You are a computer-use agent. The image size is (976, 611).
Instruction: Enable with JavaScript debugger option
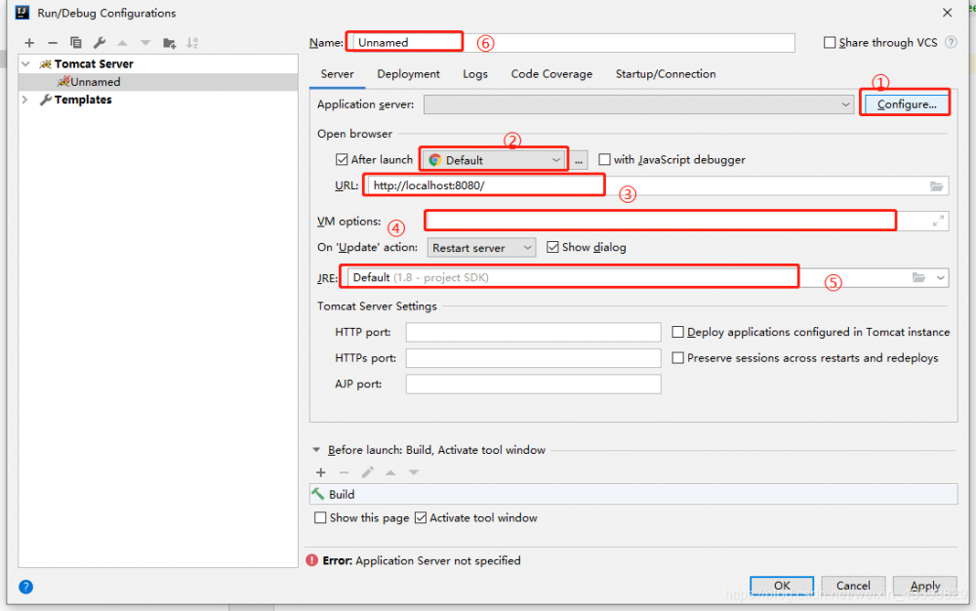pyautogui.click(x=605, y=160)
